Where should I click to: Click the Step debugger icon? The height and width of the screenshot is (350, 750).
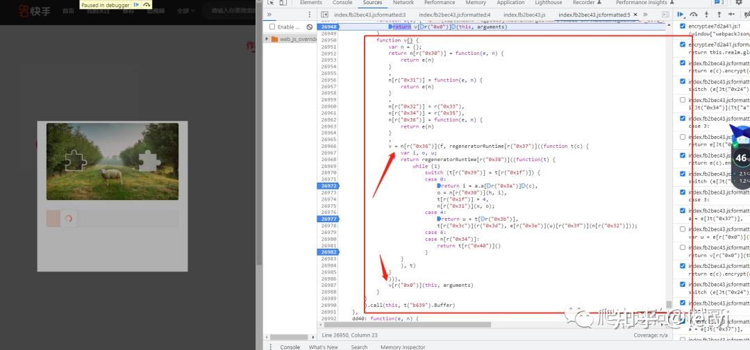pos(731,15)
